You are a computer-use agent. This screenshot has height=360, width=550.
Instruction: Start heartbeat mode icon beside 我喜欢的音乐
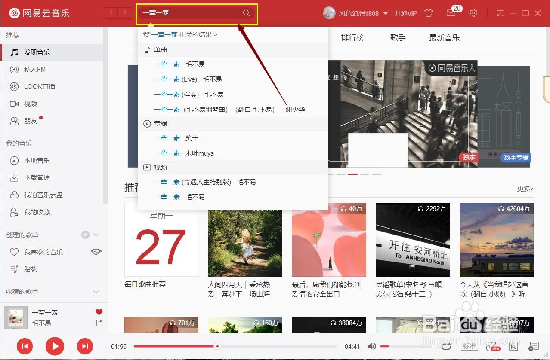click(x=96, y=252)
